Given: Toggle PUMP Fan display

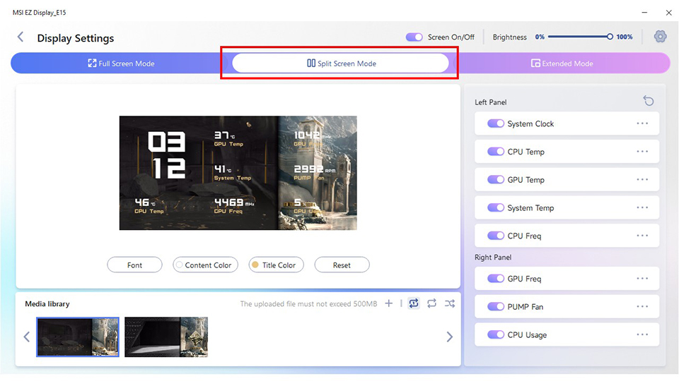Looking at the screenshot, I should click(x=496, y=307).
